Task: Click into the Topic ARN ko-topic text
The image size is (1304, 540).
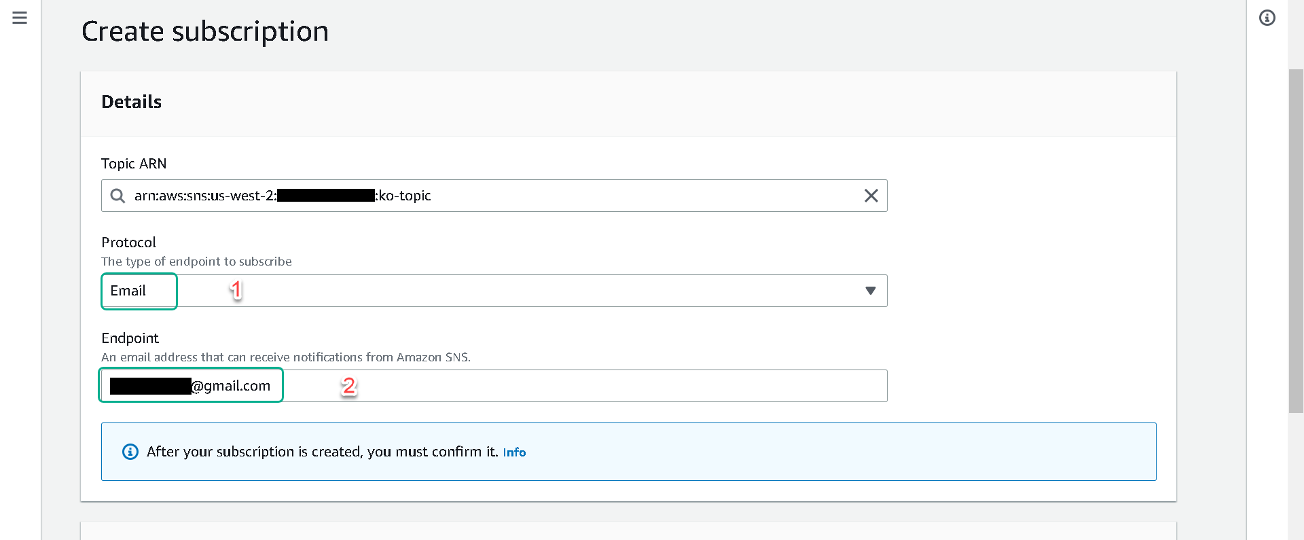Action: [x=405, y=196]
